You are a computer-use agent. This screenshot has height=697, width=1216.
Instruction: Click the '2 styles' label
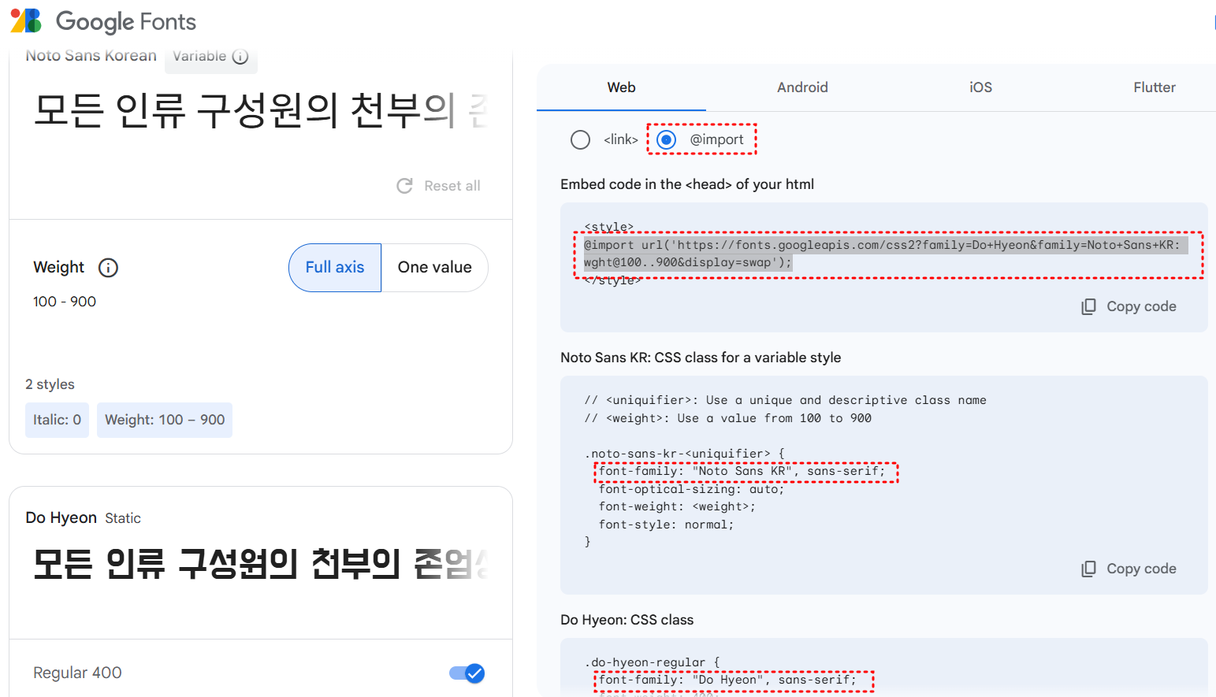[x=50, y=384]
